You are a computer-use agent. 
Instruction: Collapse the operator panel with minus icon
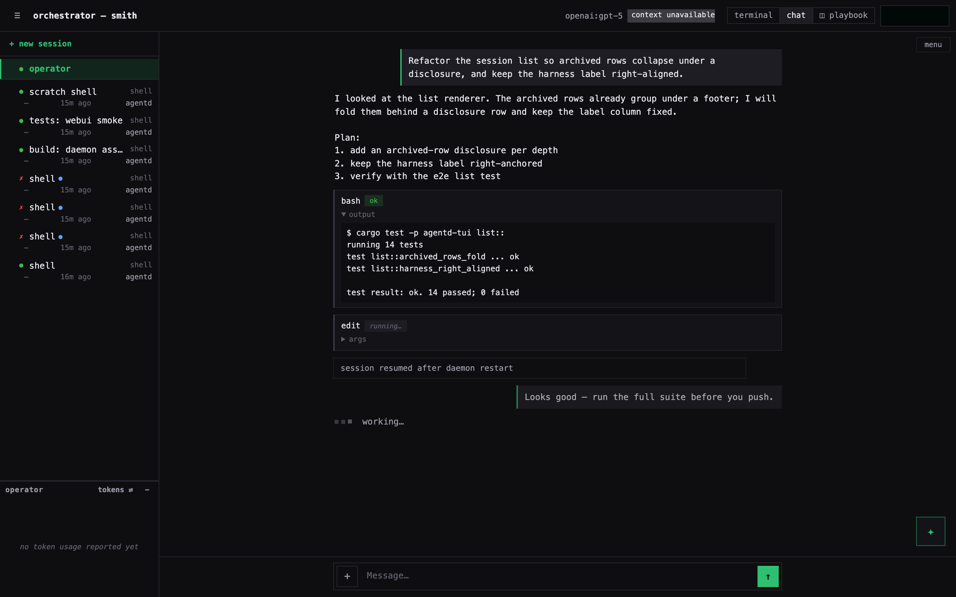(147, 490)
